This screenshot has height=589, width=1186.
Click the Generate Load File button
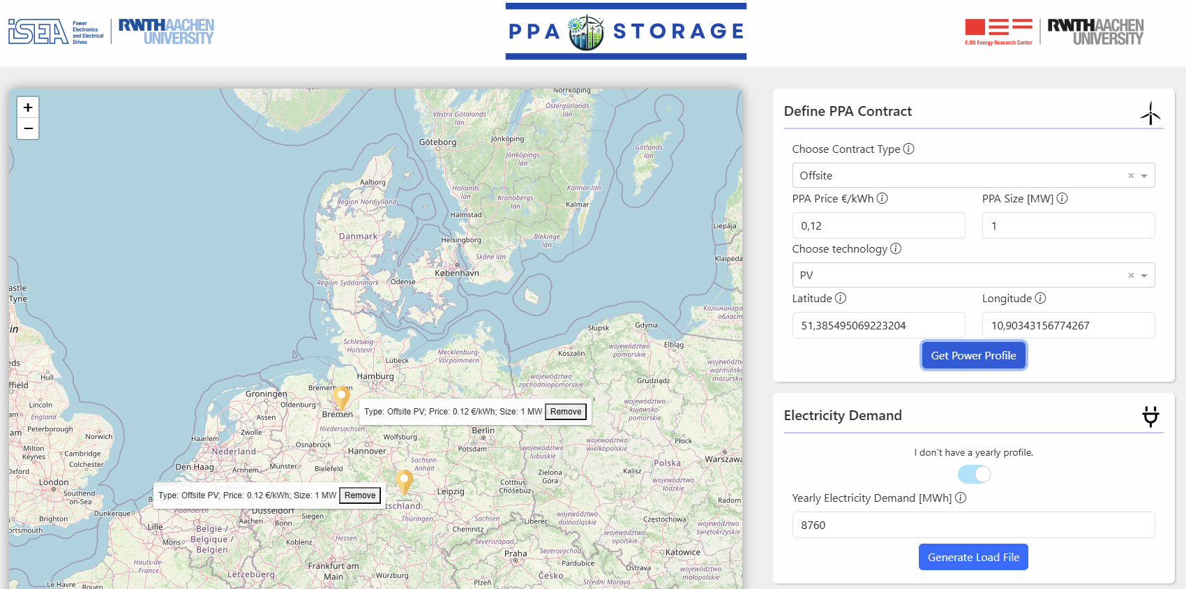click(x=973, y=557)
